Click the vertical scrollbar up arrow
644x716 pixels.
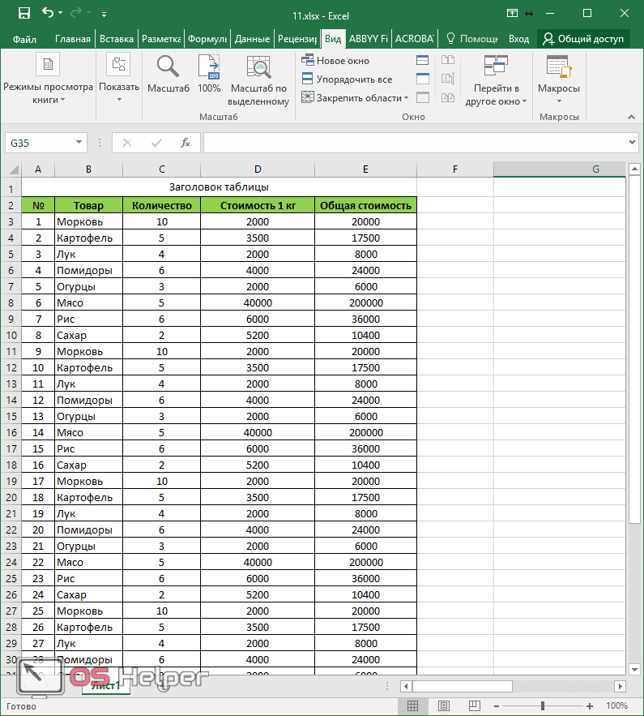point(634,169)
